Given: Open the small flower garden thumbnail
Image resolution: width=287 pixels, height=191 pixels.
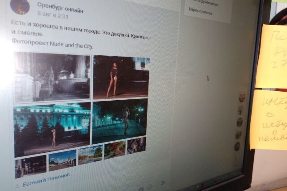Looking at the screenshot, I should click(x=115, y=150).
